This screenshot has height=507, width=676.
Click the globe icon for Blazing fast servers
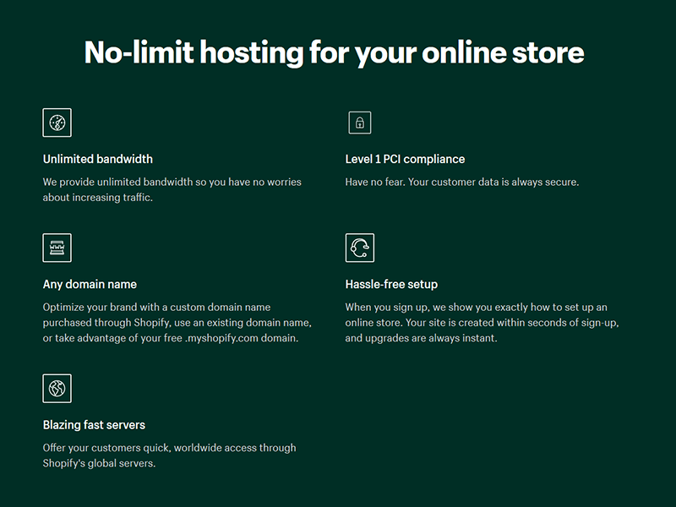click(x=57, y=389)
